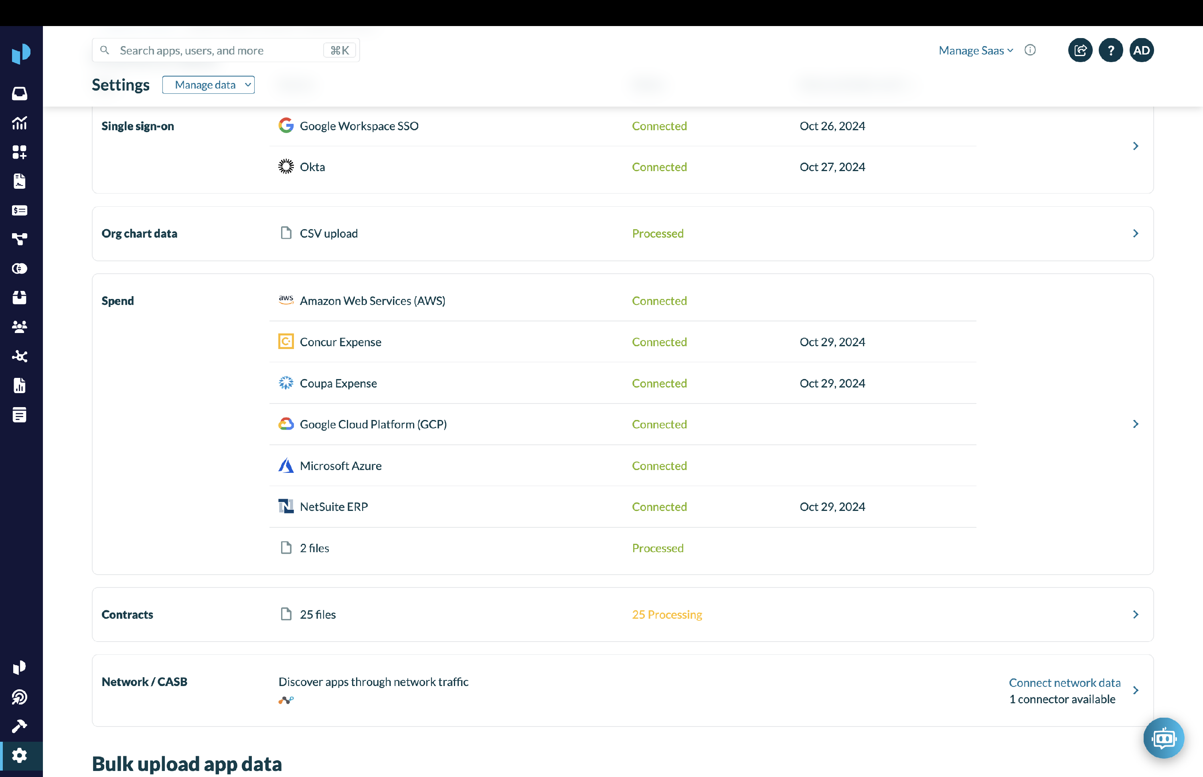Open the analytics chart sidebar icon
The width and height of the screenshot is (1203, 777).
coord(20,123)
